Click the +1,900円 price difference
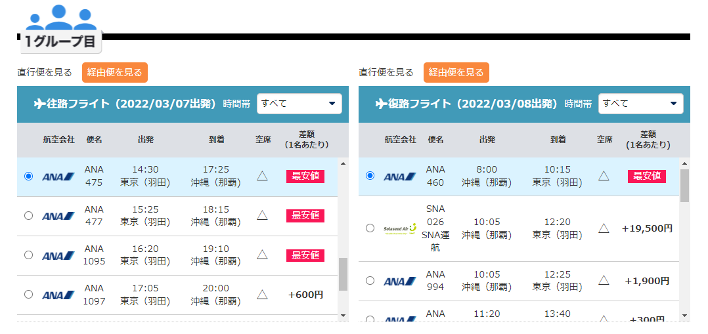Image resolution: width=708 pixels, height=334 pixels. 647,281
